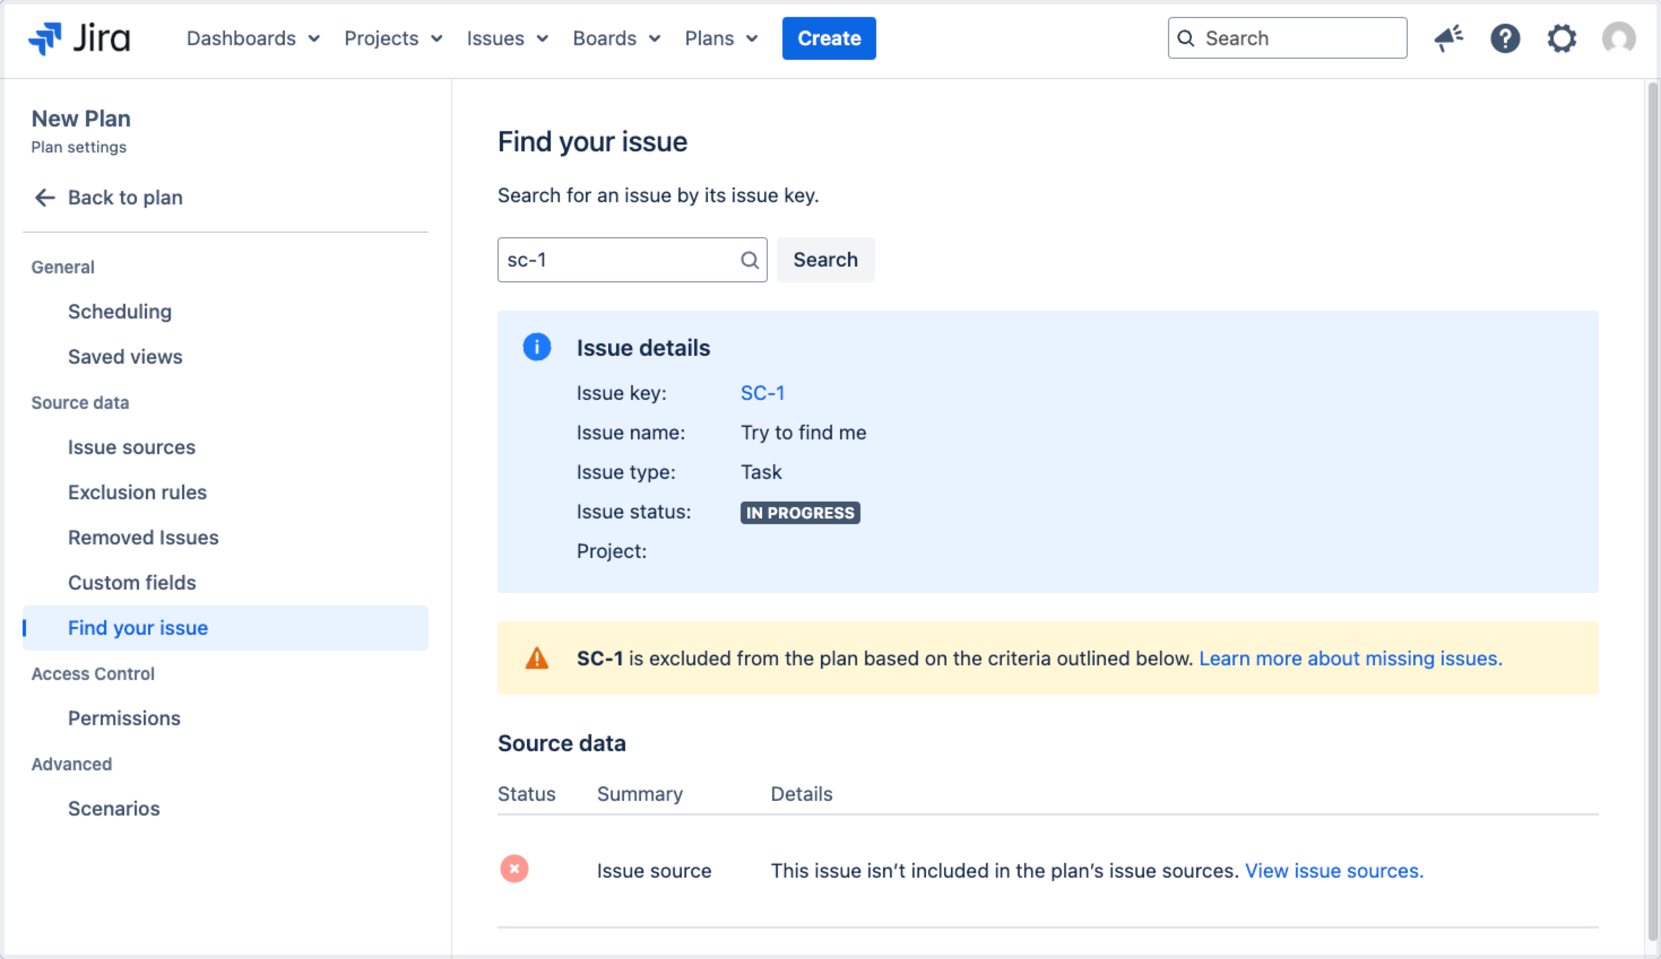Screen dimensions: 1661x959
Task: Click the SC-1 issue key link
Action: (x=762, y=393)
